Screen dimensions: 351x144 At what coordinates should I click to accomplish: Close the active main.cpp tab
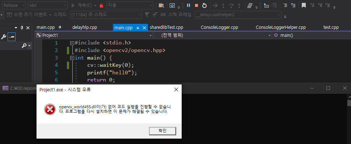click(x=144, y=28)
